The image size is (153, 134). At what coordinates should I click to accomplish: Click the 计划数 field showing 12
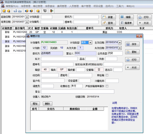[44, 48]
